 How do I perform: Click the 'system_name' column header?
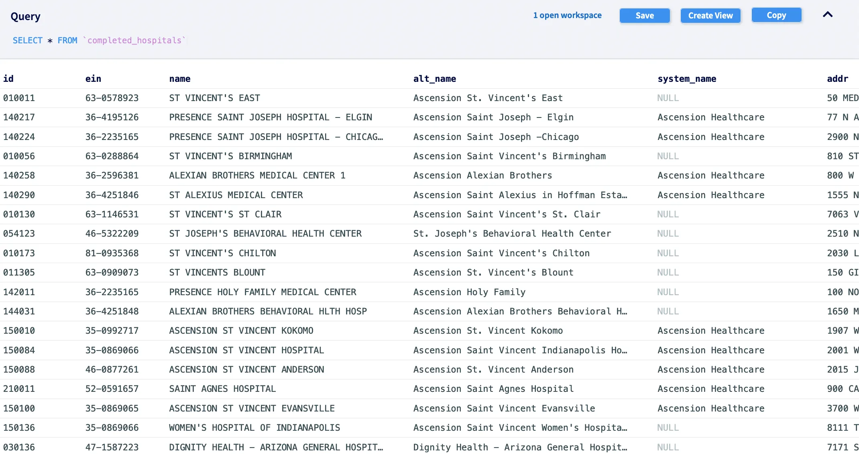[x=686, y=79]
